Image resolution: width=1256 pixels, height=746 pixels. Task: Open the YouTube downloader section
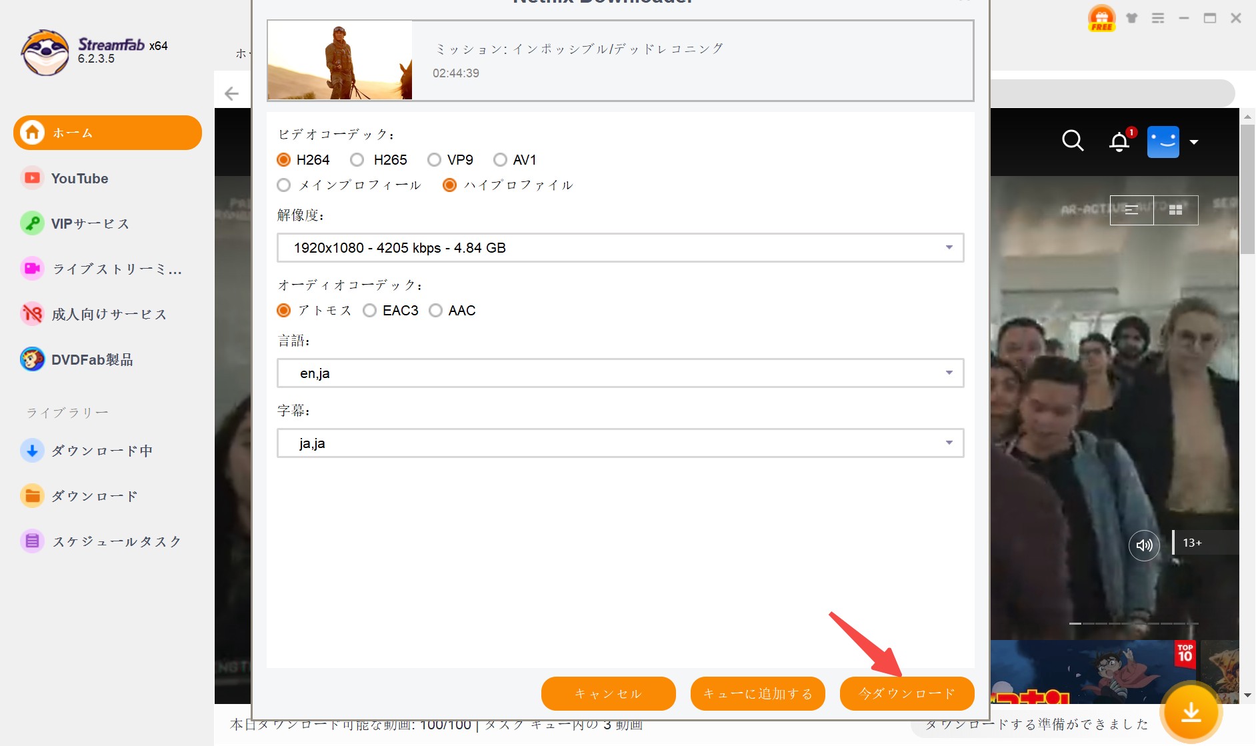pos(79,178)
